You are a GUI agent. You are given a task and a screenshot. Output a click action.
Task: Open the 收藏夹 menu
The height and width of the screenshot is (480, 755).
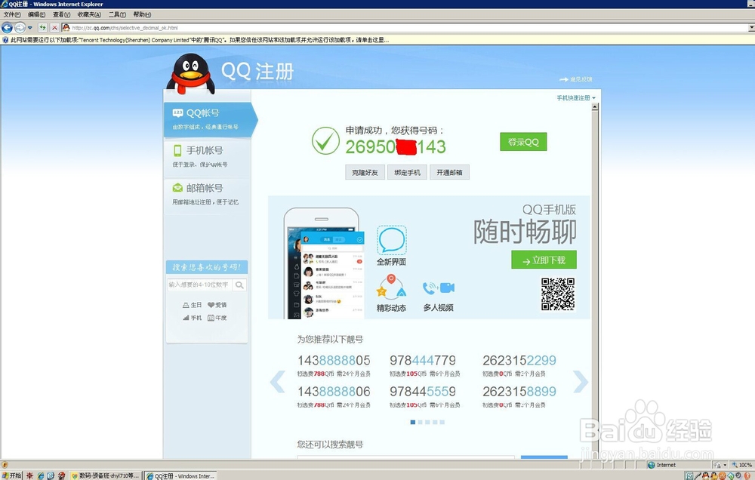[89, 14]
